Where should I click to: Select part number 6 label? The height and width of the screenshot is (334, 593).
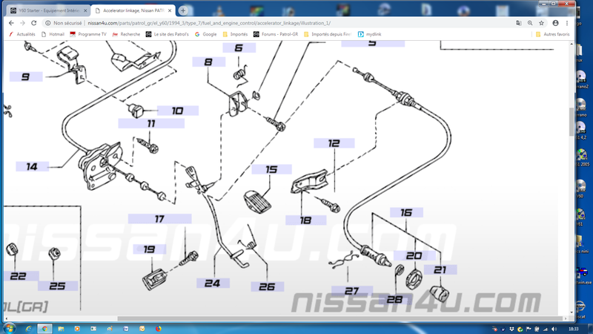239,48
